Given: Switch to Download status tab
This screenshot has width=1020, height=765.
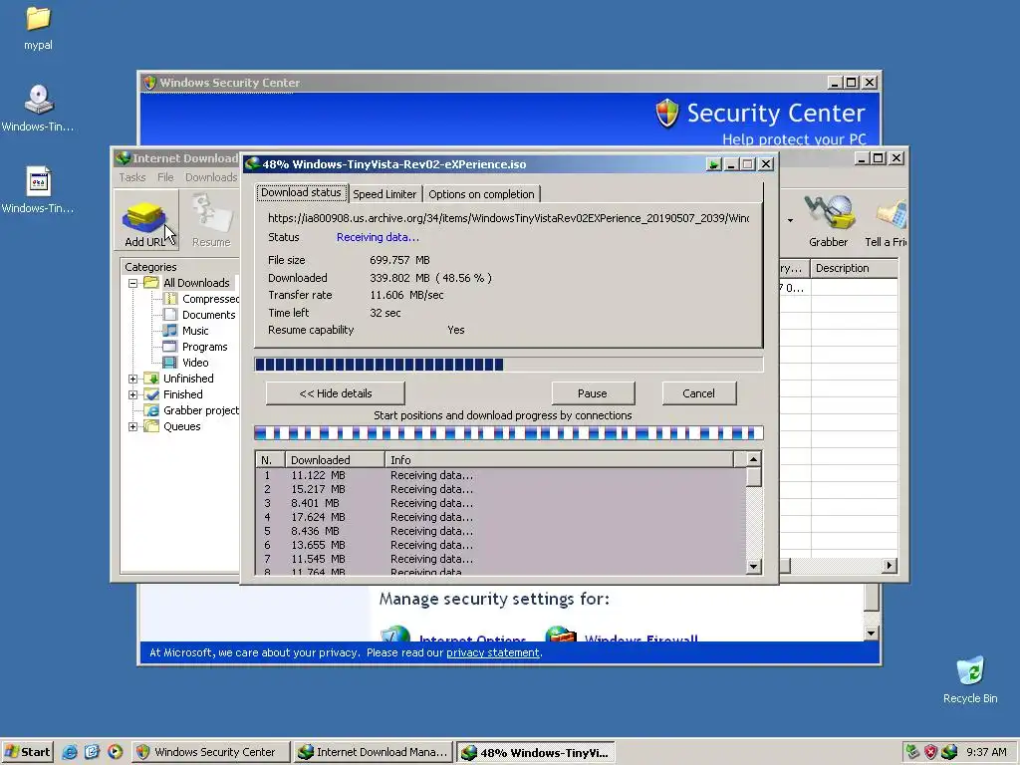Looking at the screenshot, I should coord(301,192).
